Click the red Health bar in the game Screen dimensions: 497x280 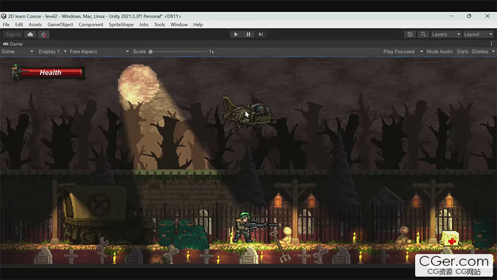pyautogui.click(x=51, y=73)
